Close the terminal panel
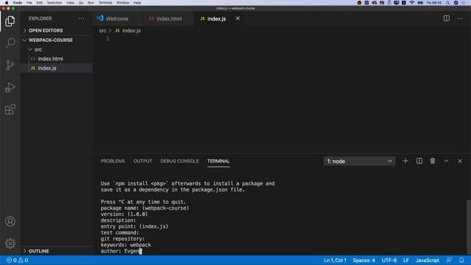The height and width of the screenshot is (265, 471). 459,161
